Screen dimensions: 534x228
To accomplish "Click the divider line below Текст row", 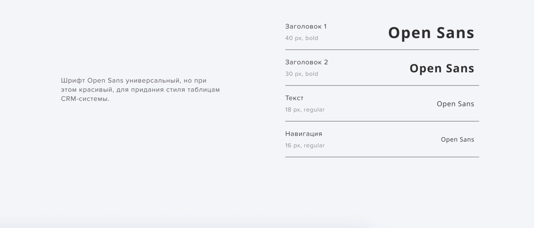I will coord(382,121).
